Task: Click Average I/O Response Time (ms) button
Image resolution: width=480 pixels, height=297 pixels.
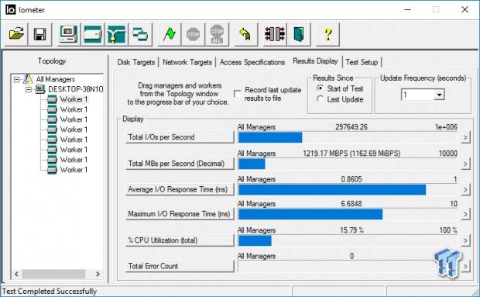Action: click(180, 189)
